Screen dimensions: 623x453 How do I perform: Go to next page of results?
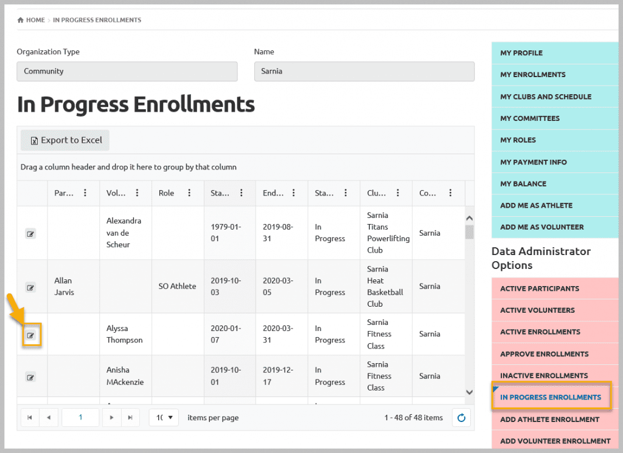point(111,418)
